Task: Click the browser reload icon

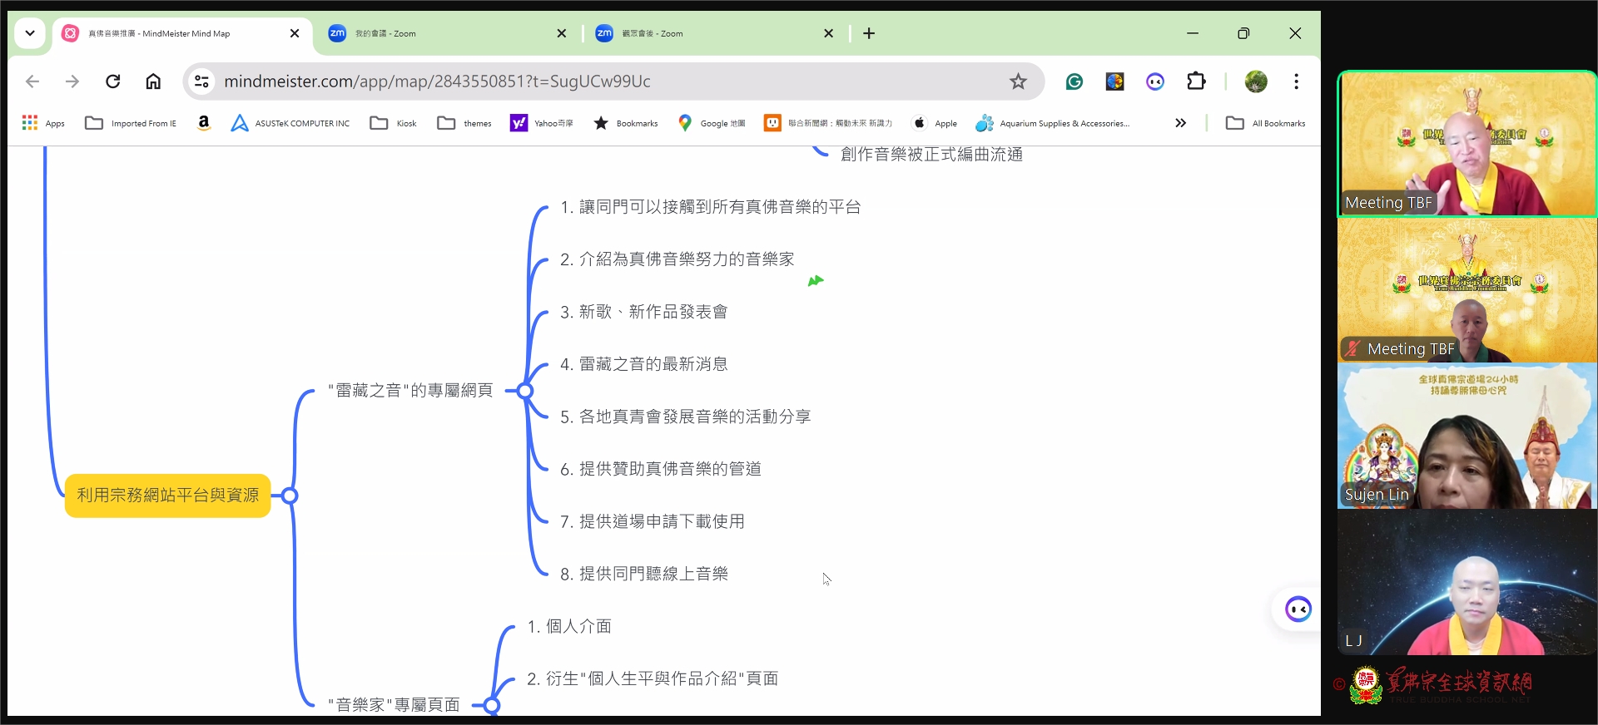Action: (x=113, y=81)
